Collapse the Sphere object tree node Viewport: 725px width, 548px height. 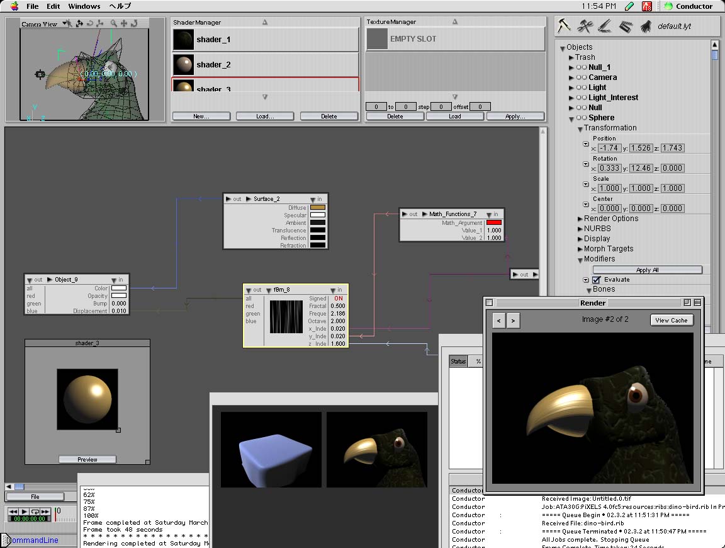(571, 118)
